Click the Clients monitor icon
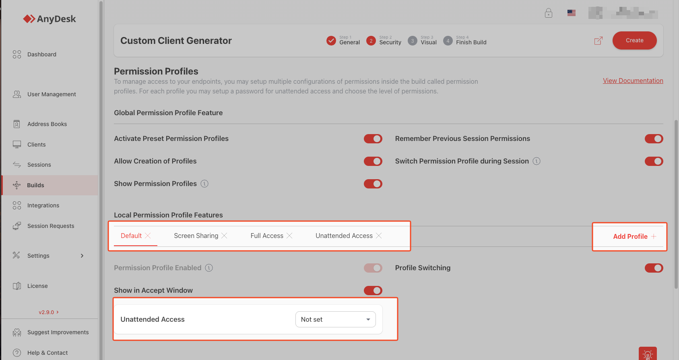Image resolution: width=679 pixels, height=360 pixels. coord(17,145)
